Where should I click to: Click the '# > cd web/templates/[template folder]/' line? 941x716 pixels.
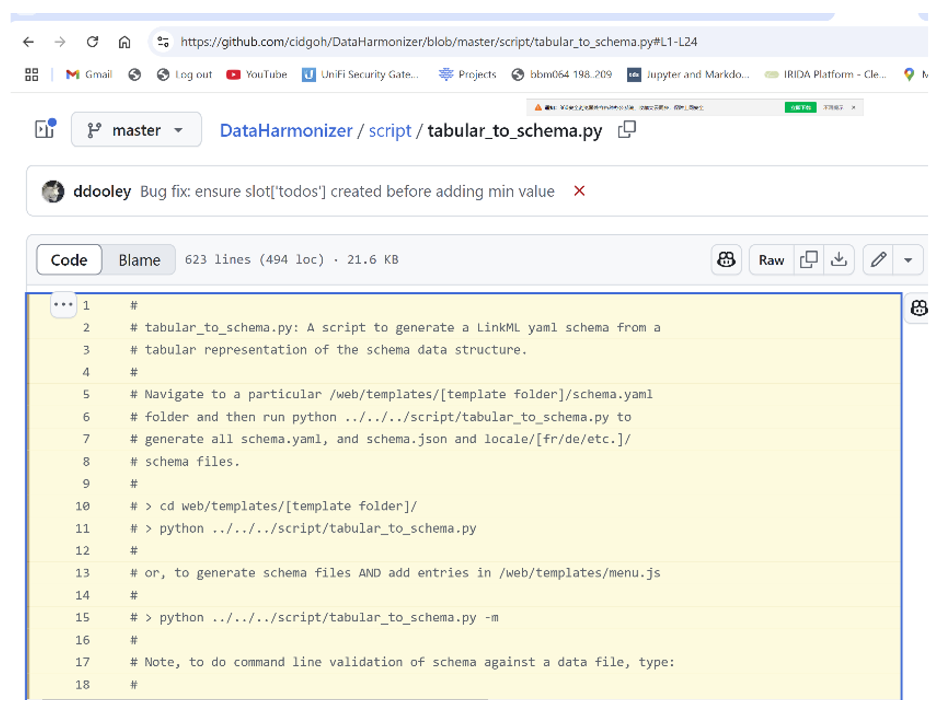pyautogui.click(x=274, y=506)
